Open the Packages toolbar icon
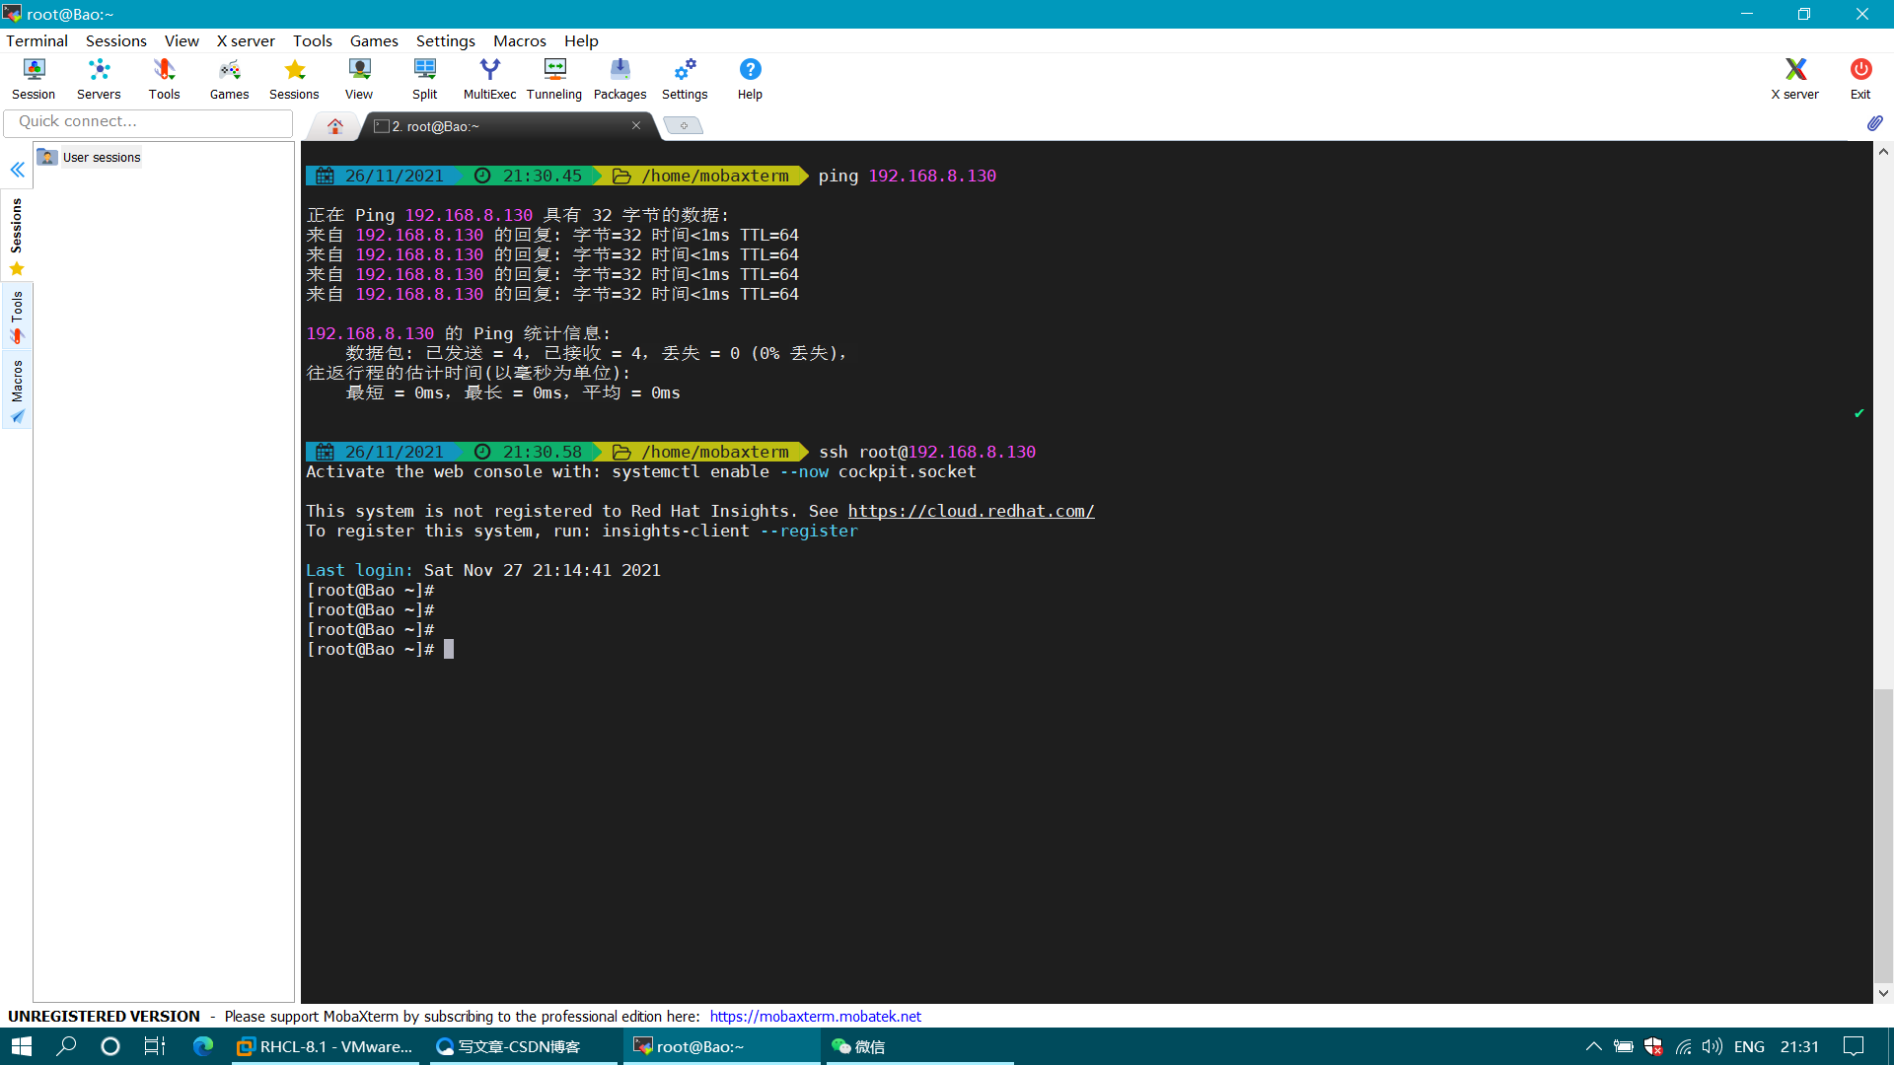Screen dimensions: 1894x1065 [619, 79]
